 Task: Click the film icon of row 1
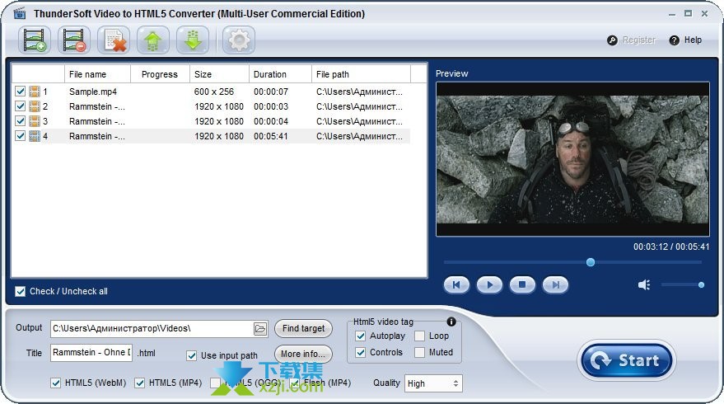point(35,92)
